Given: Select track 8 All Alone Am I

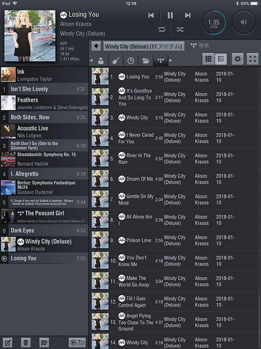Looking at the screenshot, I should coord(174,220).
